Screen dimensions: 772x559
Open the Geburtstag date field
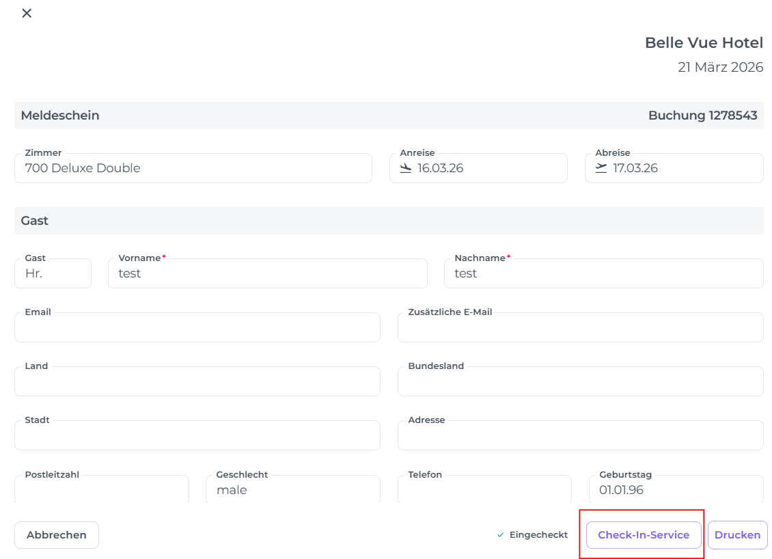click(x=676, y=490)
